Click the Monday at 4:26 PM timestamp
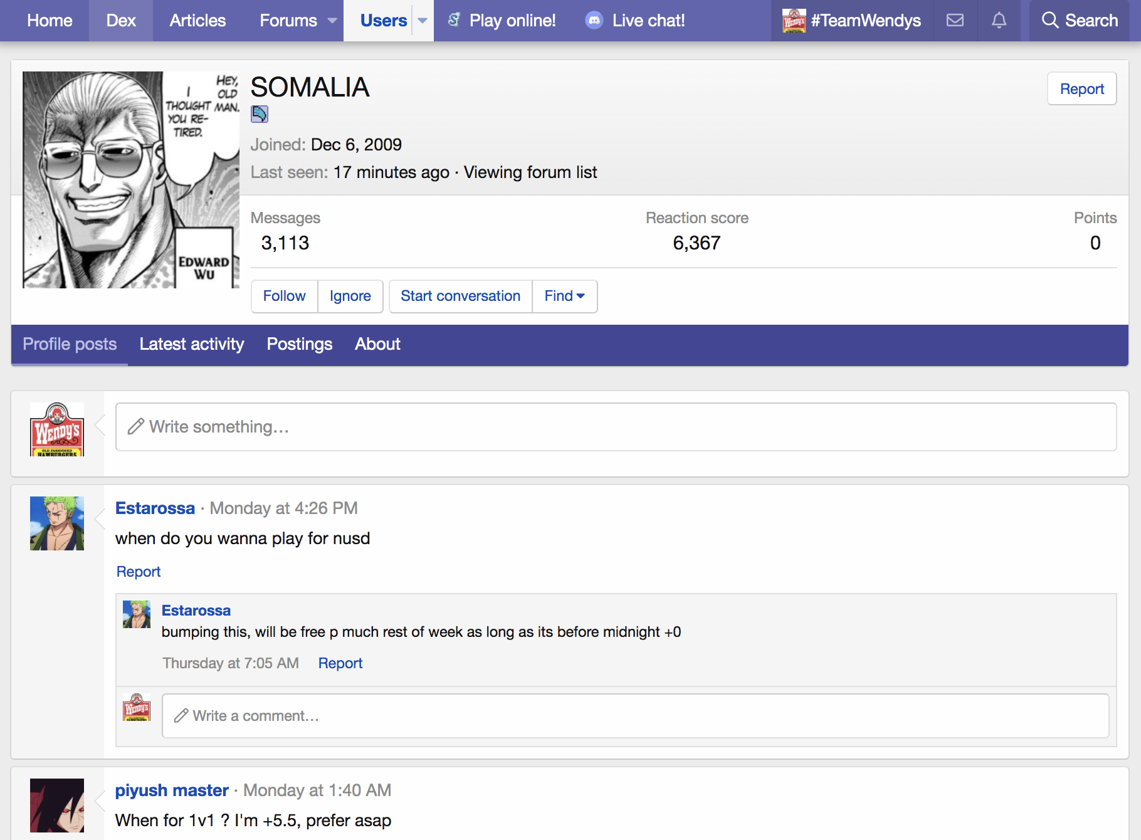Image resolution: width=1141 pixels, height=840 pixels. point(283,508)
